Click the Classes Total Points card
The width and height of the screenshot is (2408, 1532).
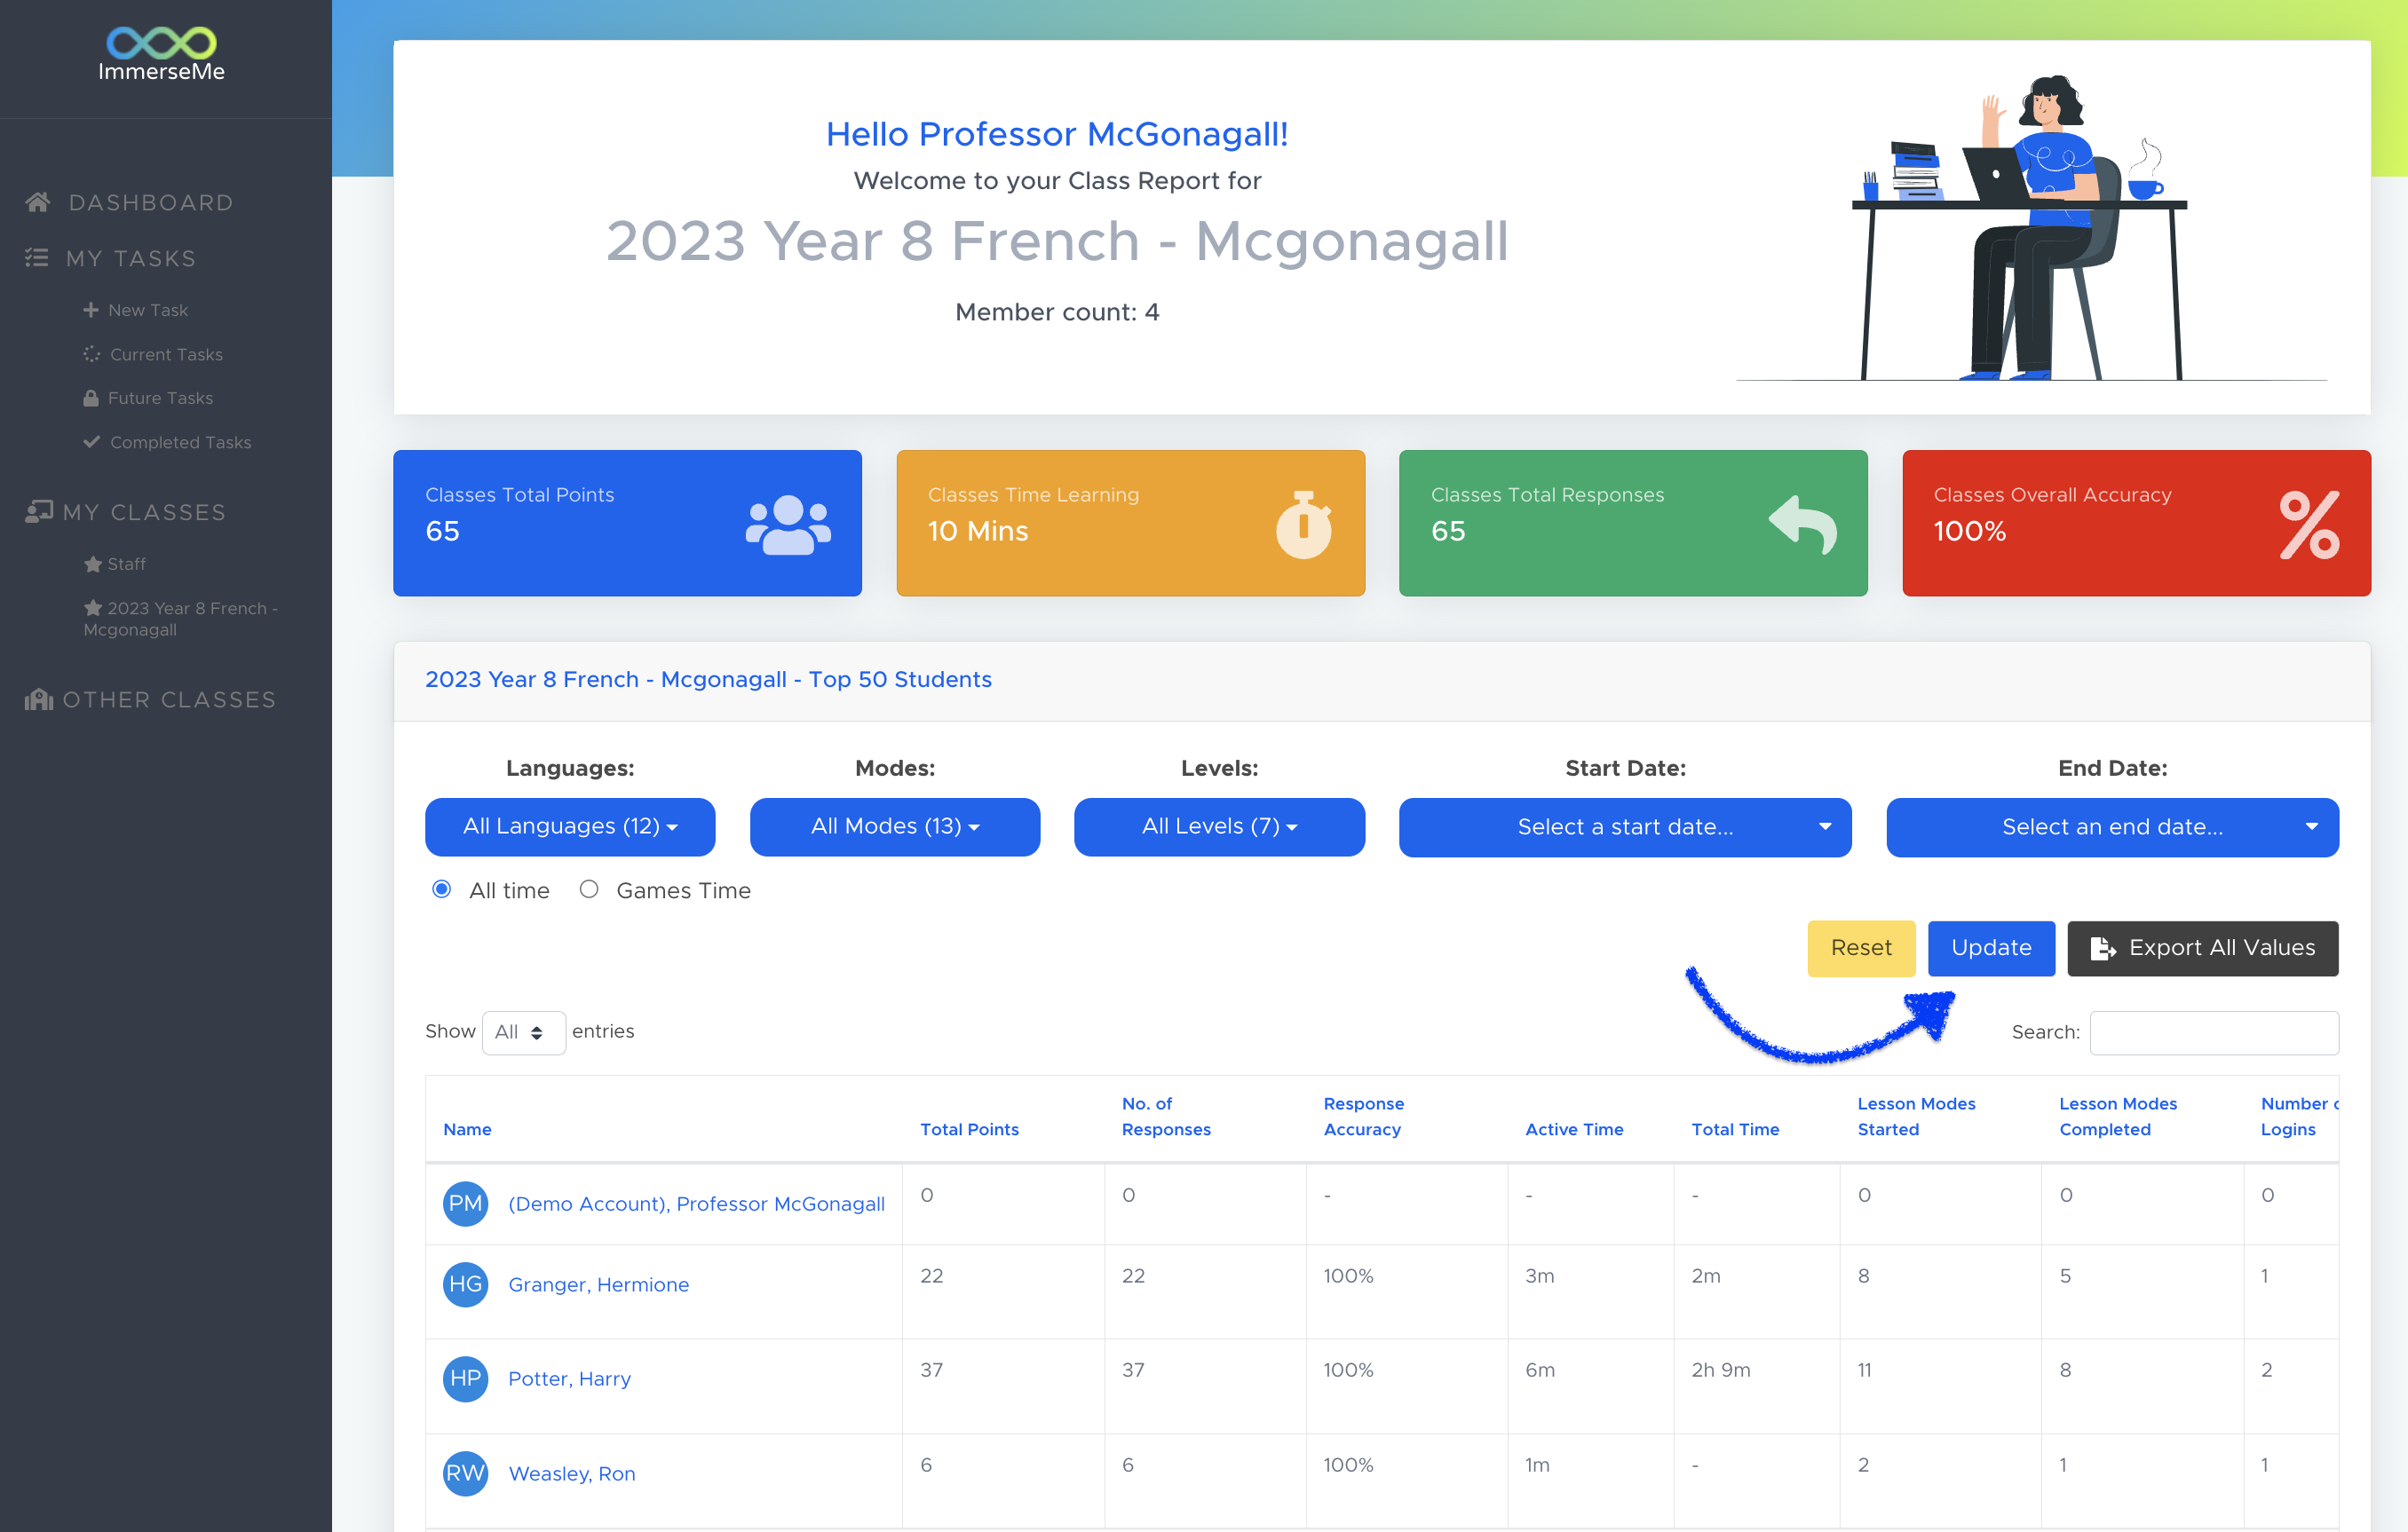pyautogui.click(x=627, y=523)
